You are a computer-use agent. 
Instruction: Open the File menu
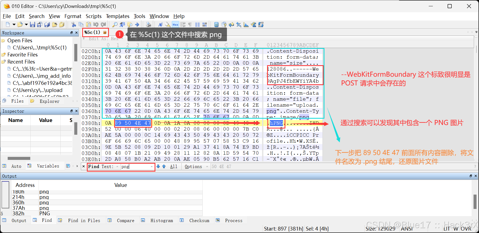pyautogui.click(x=7, y=16)
